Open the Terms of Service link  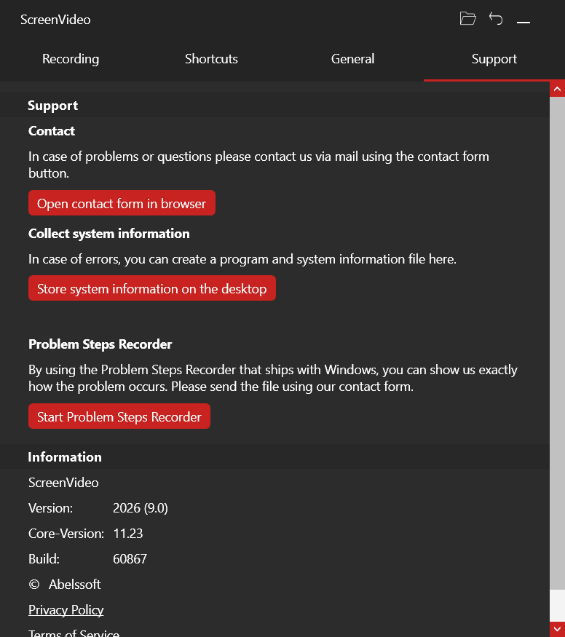(74, 633)
